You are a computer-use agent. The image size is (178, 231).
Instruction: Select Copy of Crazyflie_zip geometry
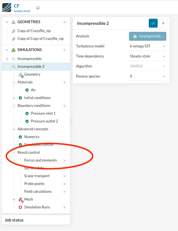(34, 31)
